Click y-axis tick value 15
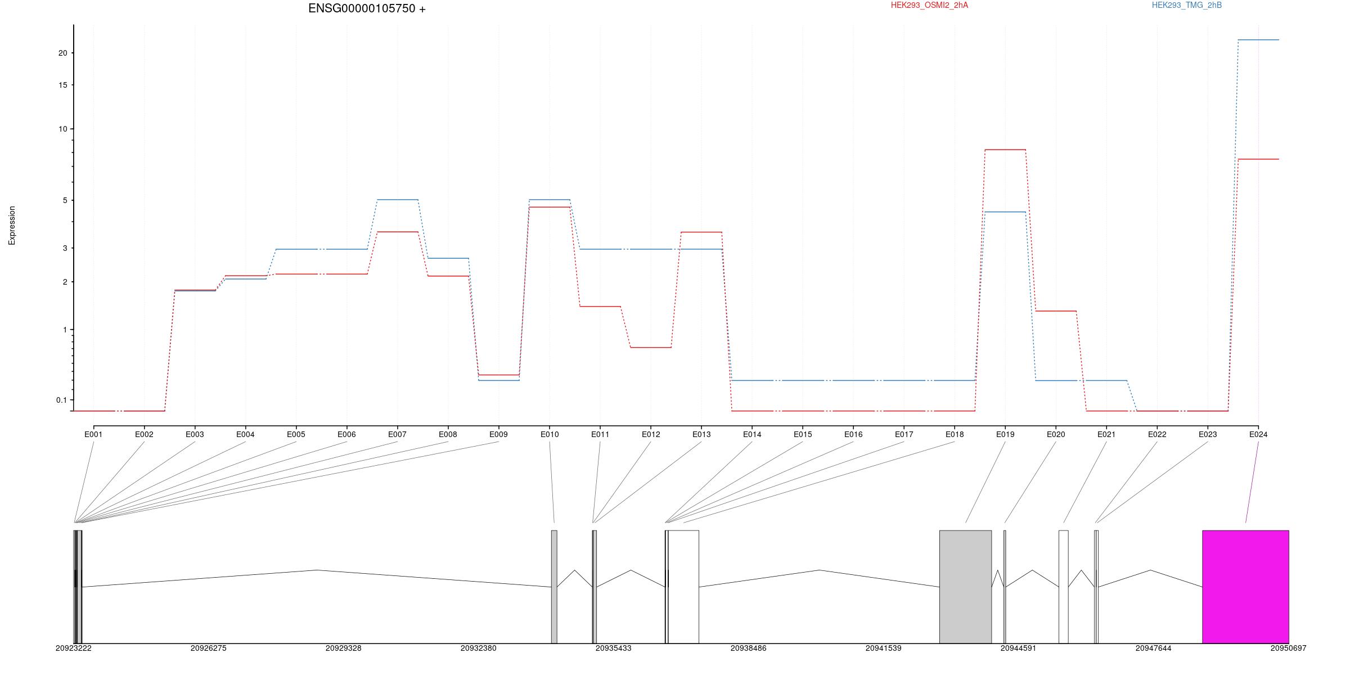The image size is (1350, 675). 62,85
